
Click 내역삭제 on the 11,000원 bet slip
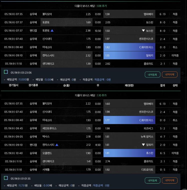coord(170,74)
